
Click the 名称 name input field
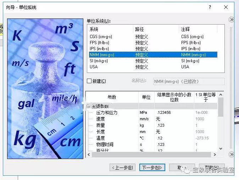click(x=189, y=81)
